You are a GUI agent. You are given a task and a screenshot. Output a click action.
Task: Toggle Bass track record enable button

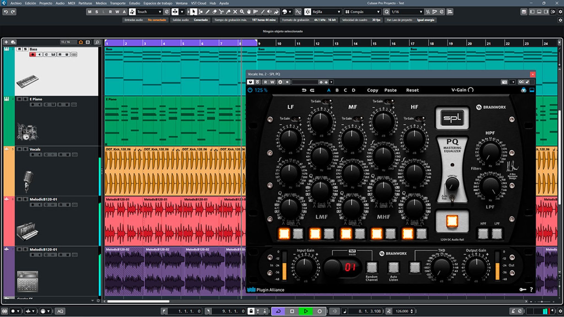point(32,54)
